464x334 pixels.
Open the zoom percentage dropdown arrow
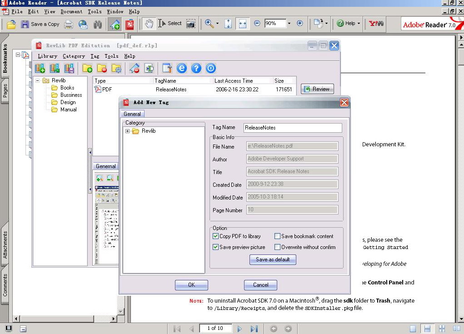click(289, 23)
